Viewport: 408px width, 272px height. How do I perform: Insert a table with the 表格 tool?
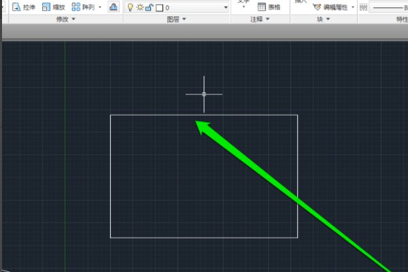(270, 7)
